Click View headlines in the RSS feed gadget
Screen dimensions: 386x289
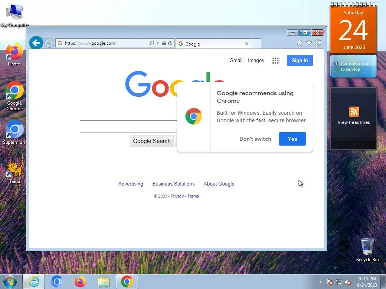(x=354, y=122)
